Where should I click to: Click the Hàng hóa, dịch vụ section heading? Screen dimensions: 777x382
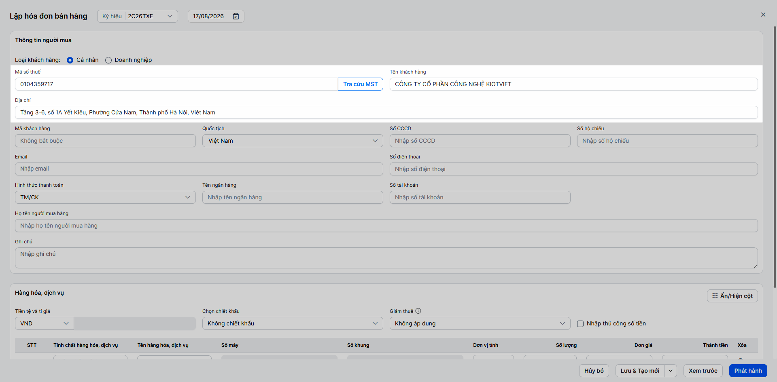click(x=39, y=293)
